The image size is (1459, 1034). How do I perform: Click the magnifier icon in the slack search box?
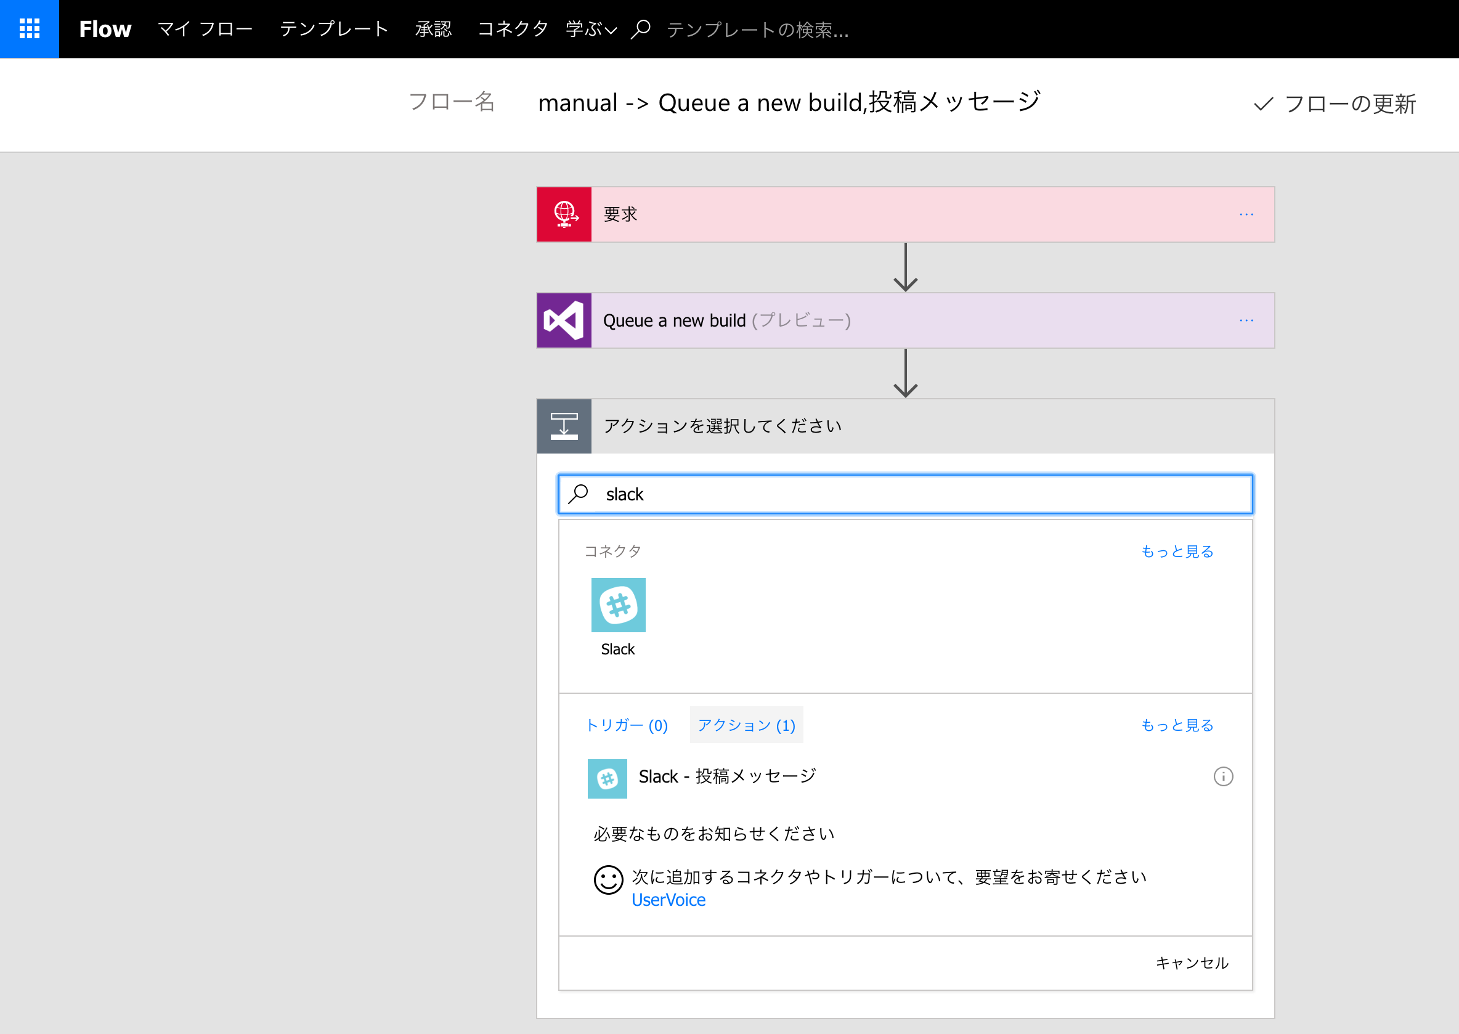pyautogui.click(x=579, y=494)
